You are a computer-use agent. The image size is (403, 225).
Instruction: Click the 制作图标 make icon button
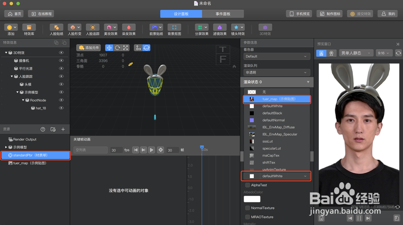point(330,14)
